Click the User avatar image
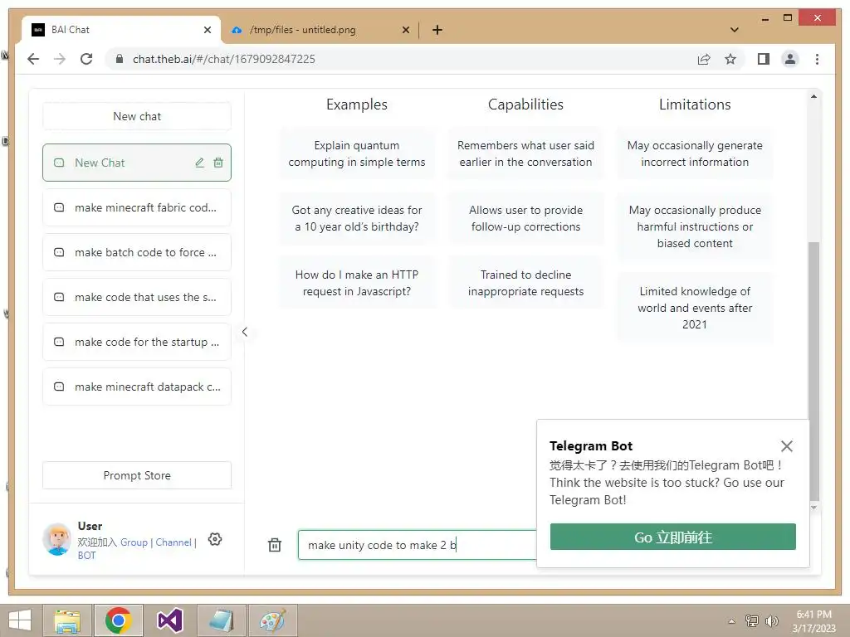Screen dimensions: 850x637 point(57,539)
